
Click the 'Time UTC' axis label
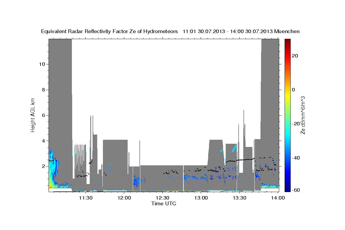point(164,204)
